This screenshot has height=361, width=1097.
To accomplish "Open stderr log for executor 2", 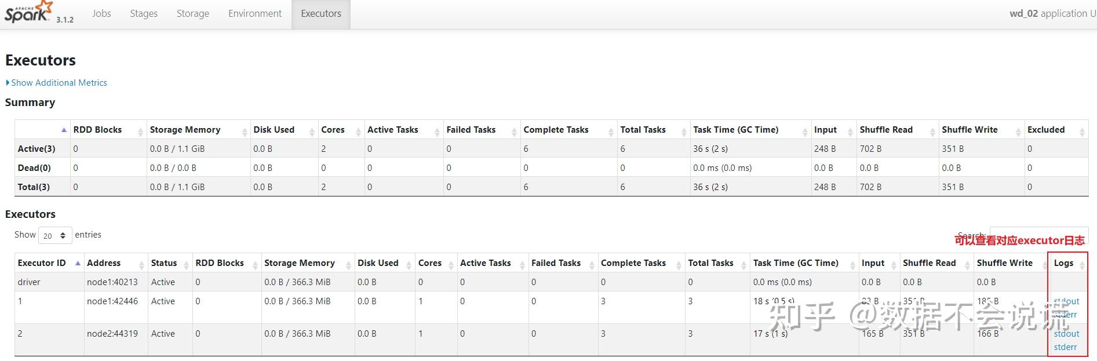I will pos(1065,347).
